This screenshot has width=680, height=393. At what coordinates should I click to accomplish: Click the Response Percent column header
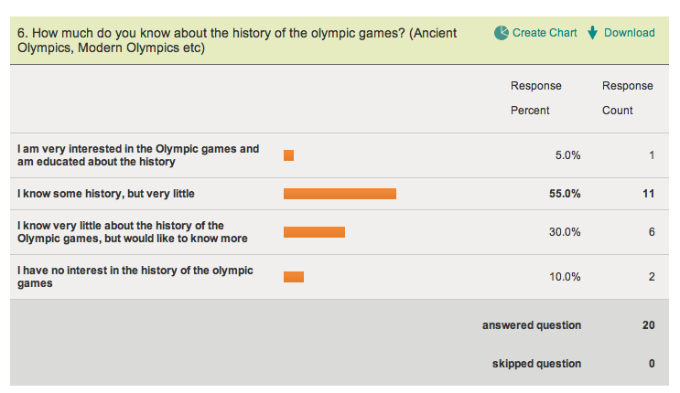(535, 99)
